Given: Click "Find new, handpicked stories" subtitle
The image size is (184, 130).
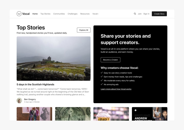Looking at the screenshot, I should pyautogui.click(x=42, y=33).
